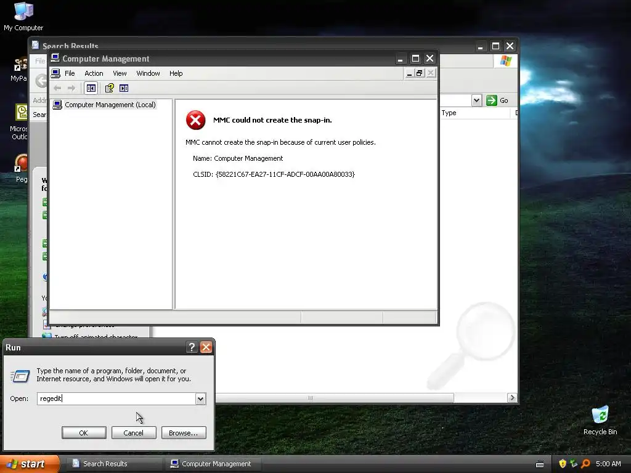Viewport: 631px width, 473px height.
Task: Click the Run dialog help question mark
Action: 192,347
